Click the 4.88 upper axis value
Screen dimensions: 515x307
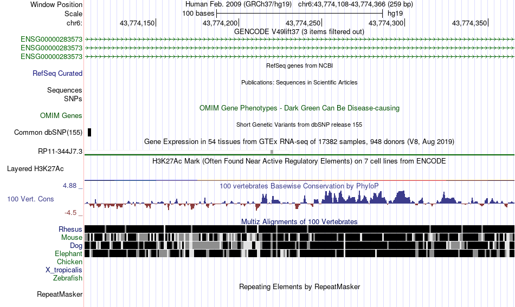tap(69, 186)
